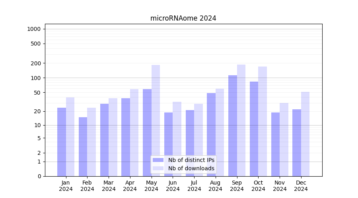Click the chart title microRNAome 2024
The width and height of the screenshot is (358, 198).
tap(183, 18)
